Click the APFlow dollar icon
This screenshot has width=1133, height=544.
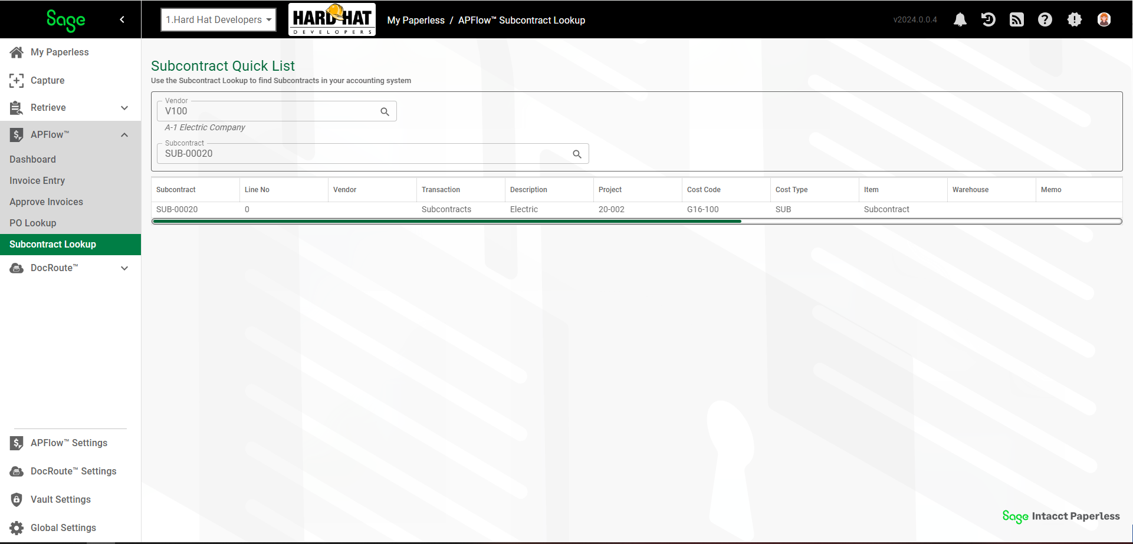pyautogui.click(x=17, y=135)
